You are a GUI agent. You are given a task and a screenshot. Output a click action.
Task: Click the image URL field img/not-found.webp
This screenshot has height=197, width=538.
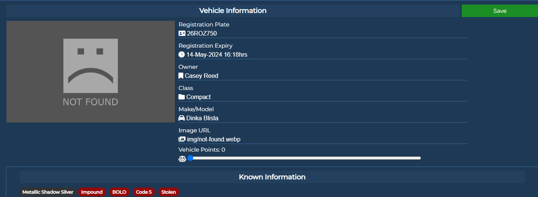pyautogui.click(x=323, y=139)
